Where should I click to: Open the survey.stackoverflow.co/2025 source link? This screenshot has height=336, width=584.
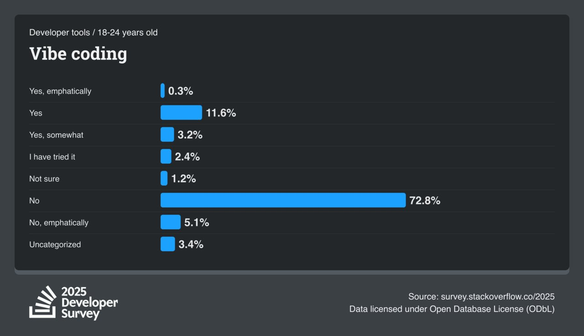pyautogui.click(x=497, y=296)
